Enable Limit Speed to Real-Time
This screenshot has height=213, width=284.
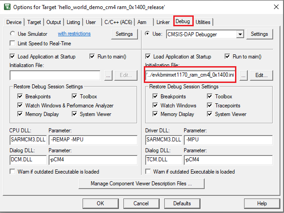coord(13,43)
